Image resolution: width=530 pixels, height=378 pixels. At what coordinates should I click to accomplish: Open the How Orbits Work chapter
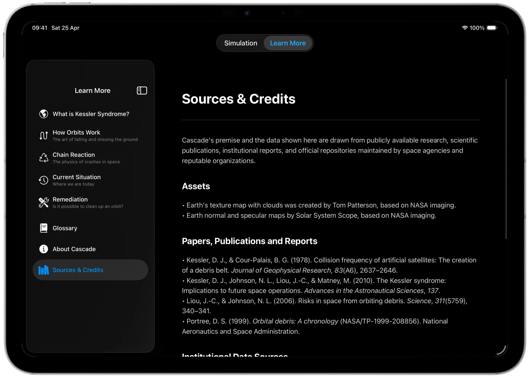77,132
